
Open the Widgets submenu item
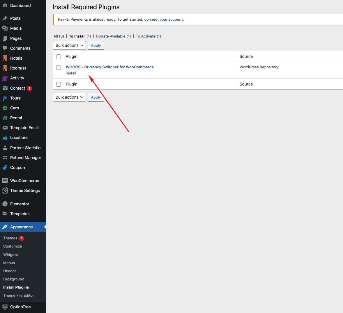[10, 255]
